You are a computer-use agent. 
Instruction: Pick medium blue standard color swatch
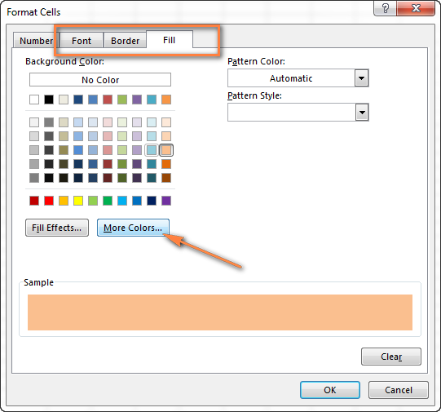point(137,201)
